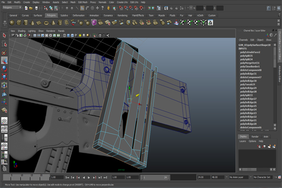Viewport: 282px width, 188px height.
Task: Select the polyMergeVert31 input node
Action: [250, 63]
